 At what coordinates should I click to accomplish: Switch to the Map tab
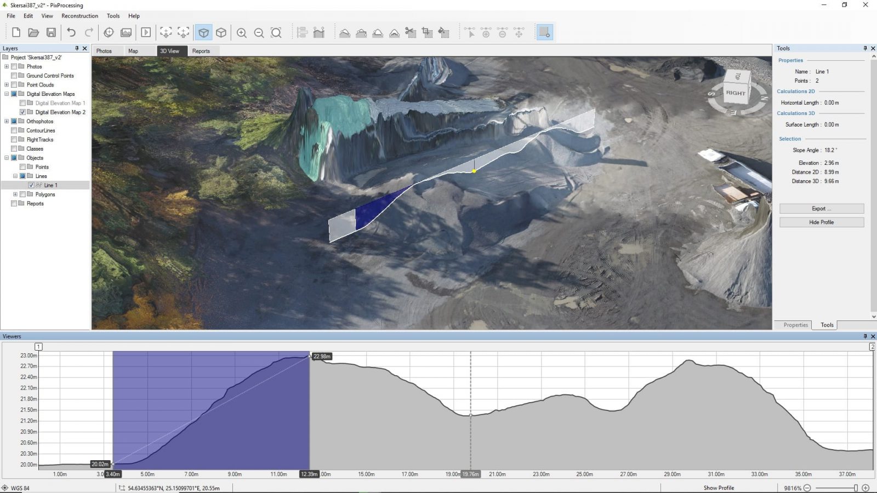133,50
